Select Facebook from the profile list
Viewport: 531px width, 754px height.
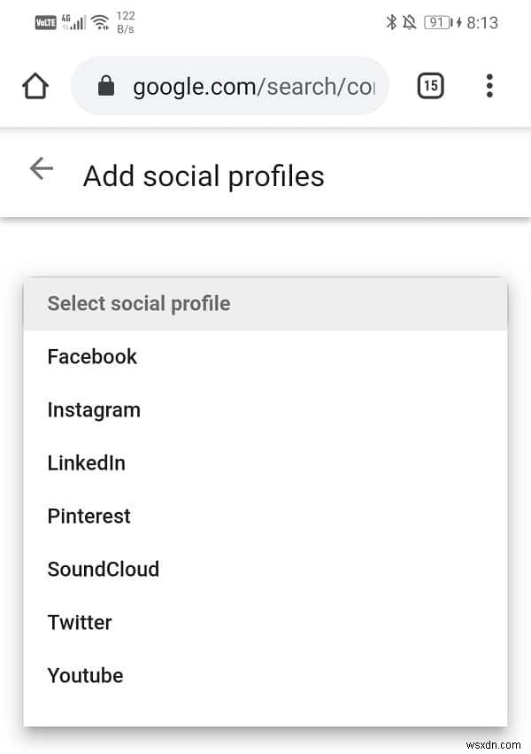point(92,356)
